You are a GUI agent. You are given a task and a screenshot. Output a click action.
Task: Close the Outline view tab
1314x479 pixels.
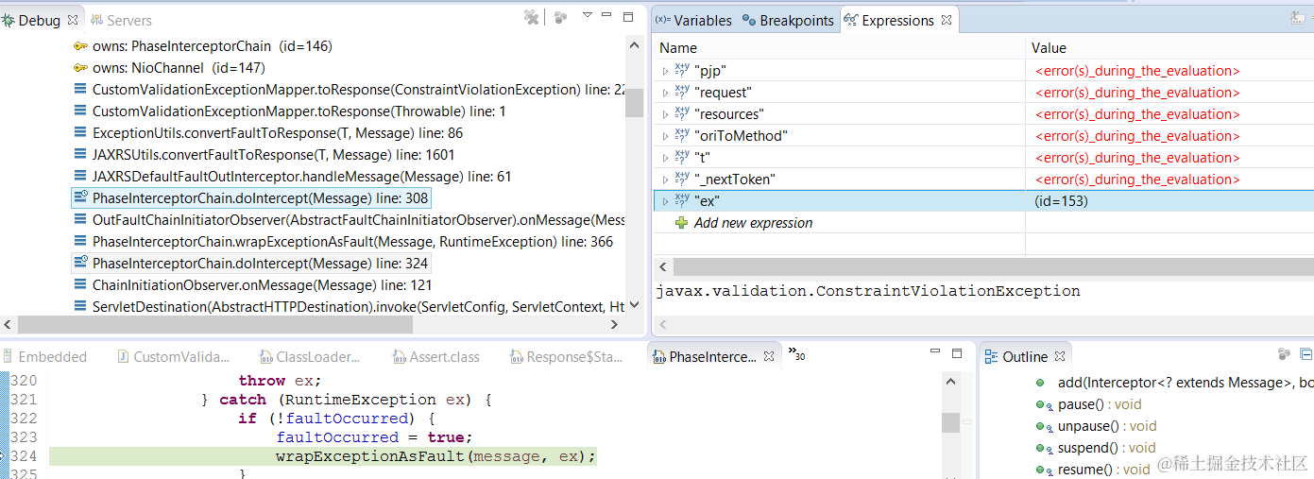coord(1059,356)
